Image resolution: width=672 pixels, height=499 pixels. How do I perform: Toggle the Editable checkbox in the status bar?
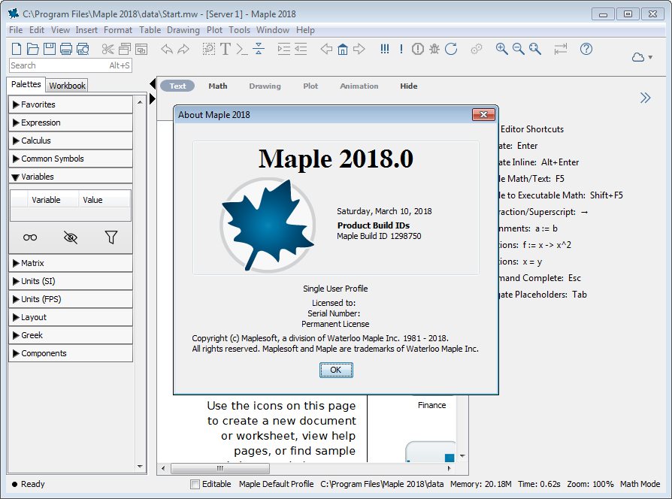point(195,484)
